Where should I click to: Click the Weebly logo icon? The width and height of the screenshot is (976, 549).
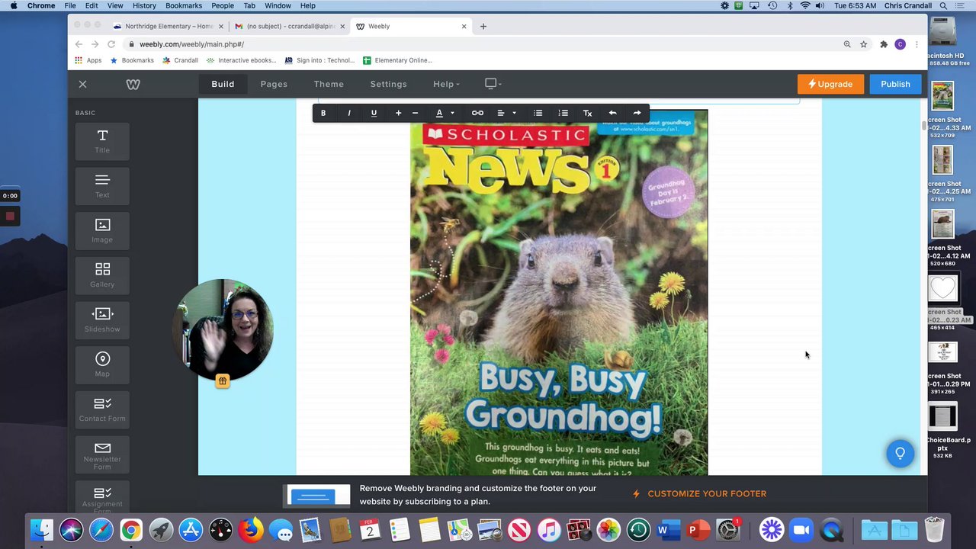coord(133,84)
